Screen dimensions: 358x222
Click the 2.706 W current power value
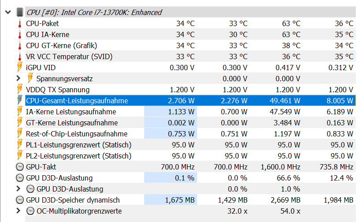click(x=181, y=101)
